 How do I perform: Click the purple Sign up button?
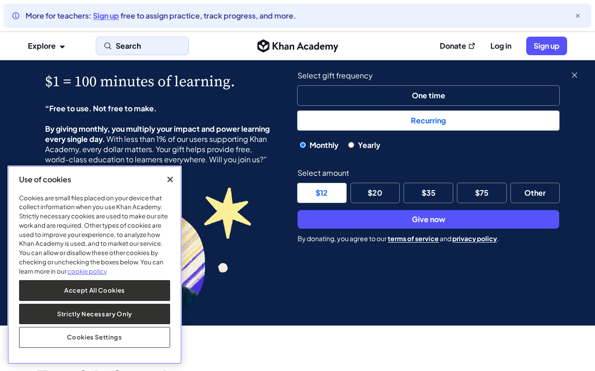pos(547,46)
